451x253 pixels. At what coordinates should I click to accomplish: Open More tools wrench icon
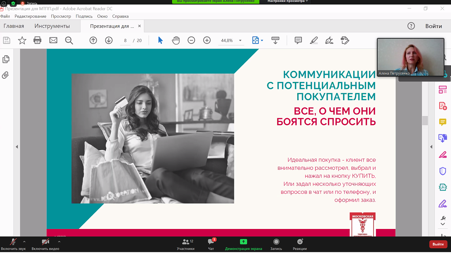tap(443, 218)
